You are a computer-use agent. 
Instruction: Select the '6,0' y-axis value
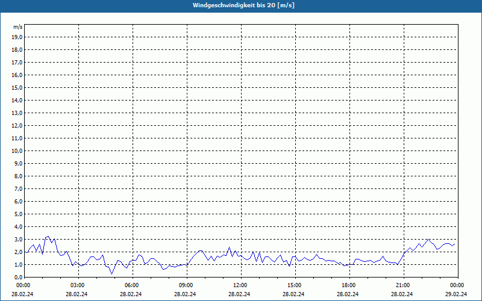pos(19,202)
